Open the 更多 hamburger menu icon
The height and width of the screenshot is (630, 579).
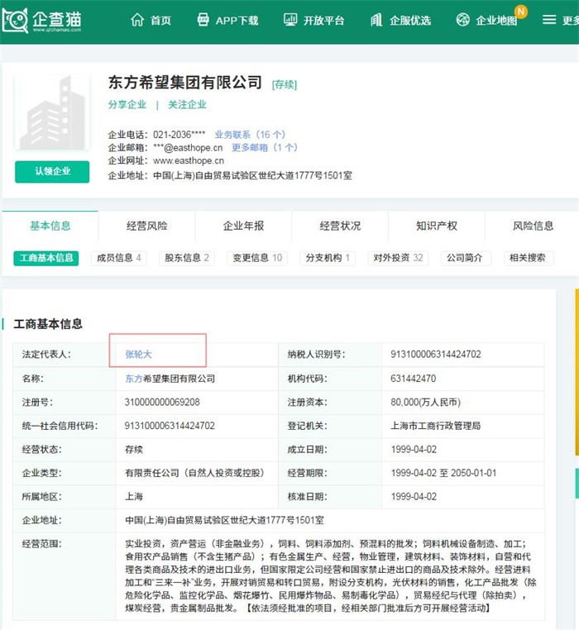[549, 20]
